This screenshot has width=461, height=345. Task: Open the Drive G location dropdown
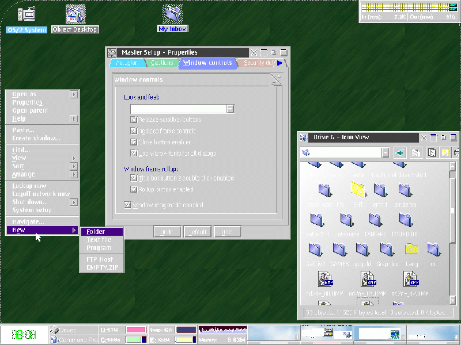click(385, 152)
